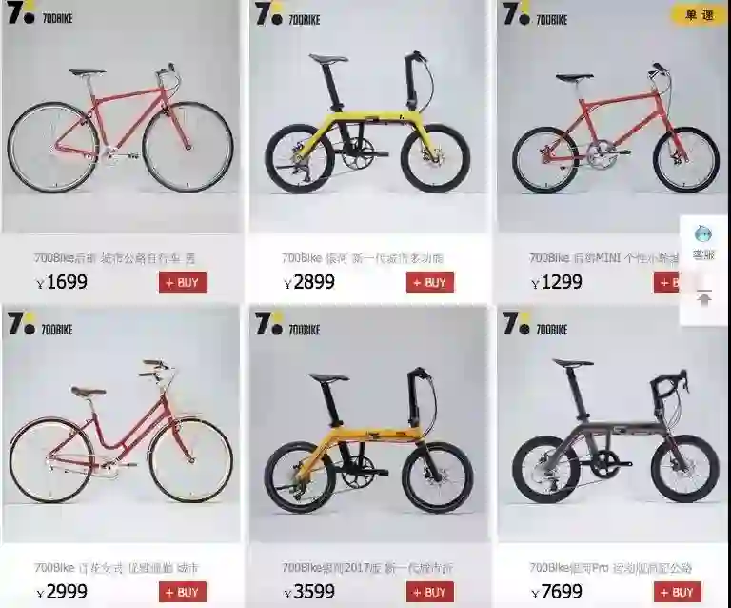This screenshot has height=608, width=731.
Task: Open the ¥3599 2017 edition title link
Action: pos(367,568)
